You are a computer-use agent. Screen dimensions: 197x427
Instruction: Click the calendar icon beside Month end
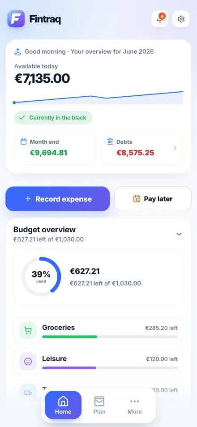point(24,141)
